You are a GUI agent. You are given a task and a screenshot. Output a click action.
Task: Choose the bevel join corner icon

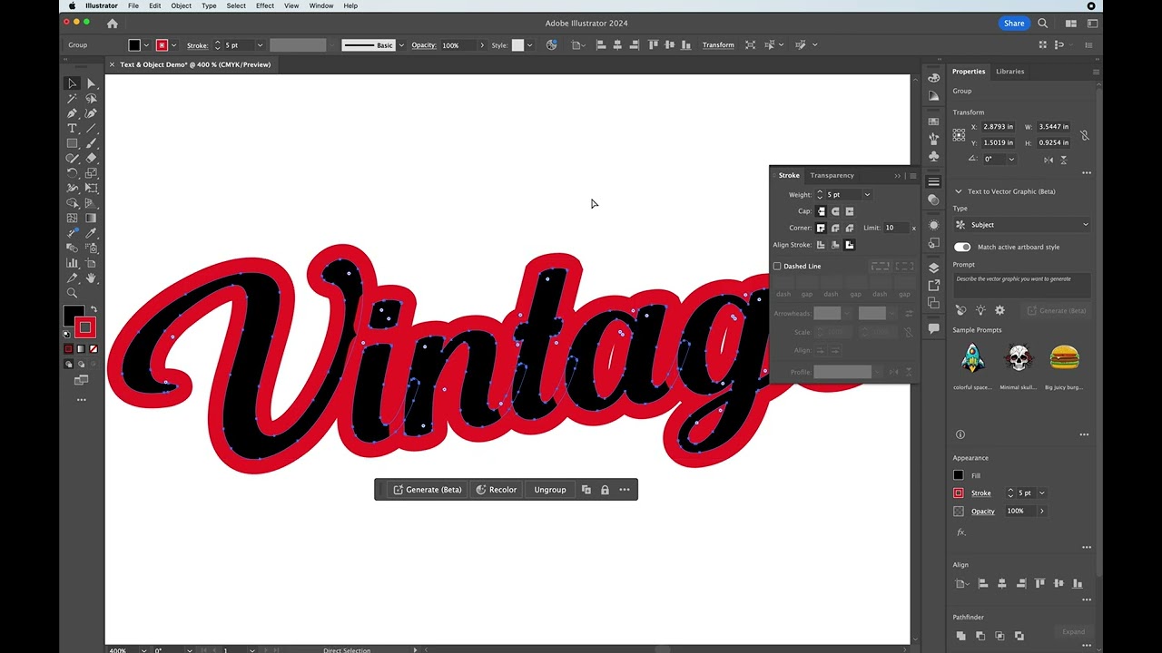tap(850, 228)
